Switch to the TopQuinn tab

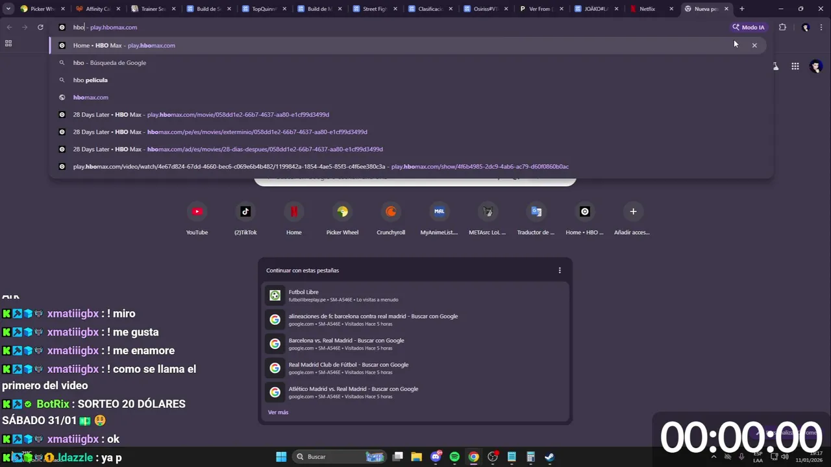coord(264,9)
